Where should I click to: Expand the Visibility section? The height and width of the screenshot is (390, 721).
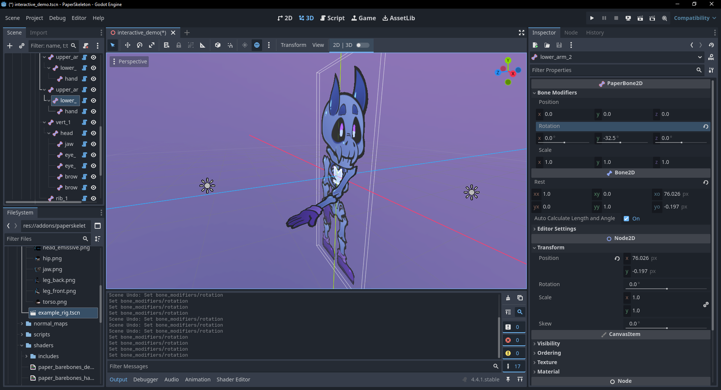[x=548, y=343]
